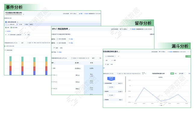Viewport: 196px width, 113px height.
Task: Open 2020-11-16 至 2020-12-15 date range field
Action: (x=80, y=58)
